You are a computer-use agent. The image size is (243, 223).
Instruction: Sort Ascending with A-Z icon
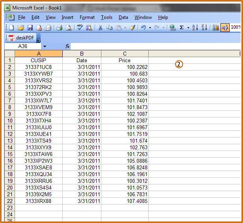click(195, 28)
